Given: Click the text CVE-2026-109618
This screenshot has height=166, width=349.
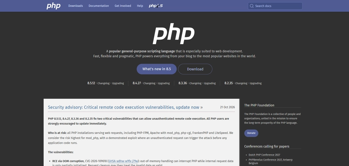Looking at the screenshot, I should click(x=96, y=161).
